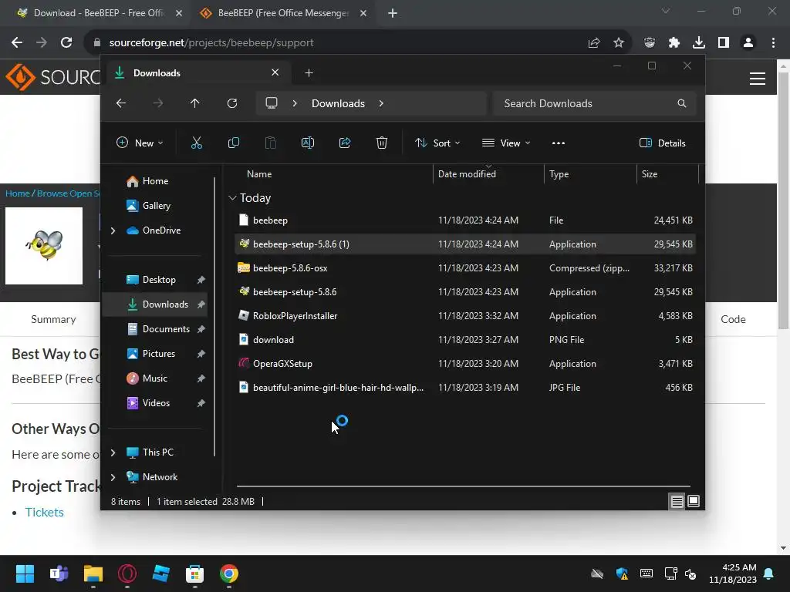Open the Windows Start menu
Screen dimensions: 790x592
(x=25, y=573)
